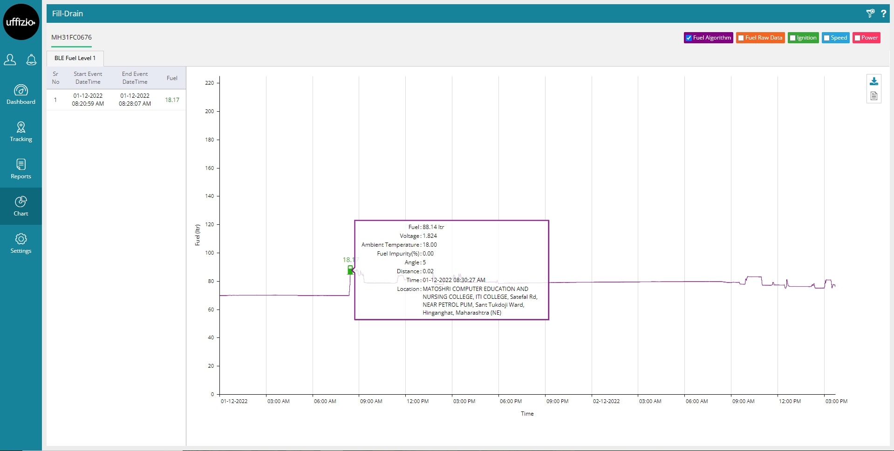Image resolution: width=894 pixels, height=451 pixels.
Task: Open Reports from the sidebar
Action: [x=21, y=169]
